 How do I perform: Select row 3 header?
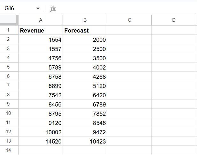(x=8, y=48)
